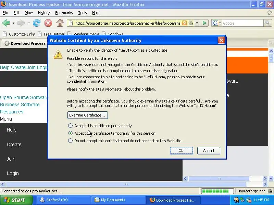Click the activity throbber icon at the menu bar's end

pos(270,13)
